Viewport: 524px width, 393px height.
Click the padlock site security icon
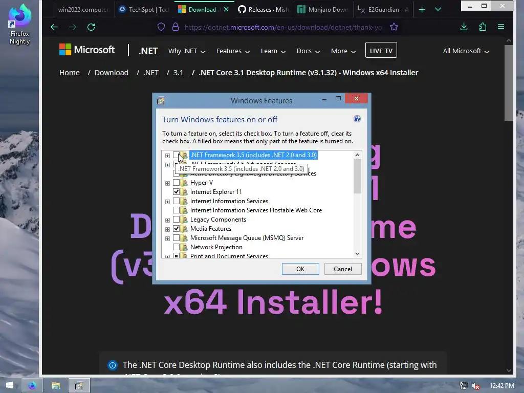pyautogui.click(x=176, y=27)
